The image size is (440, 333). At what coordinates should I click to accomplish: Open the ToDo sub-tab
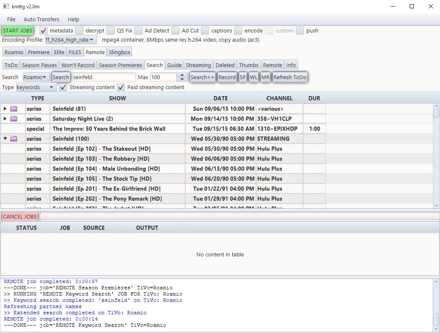(x=11, y=65)
